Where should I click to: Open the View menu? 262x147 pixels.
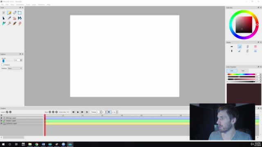click(x=12, y=4)
